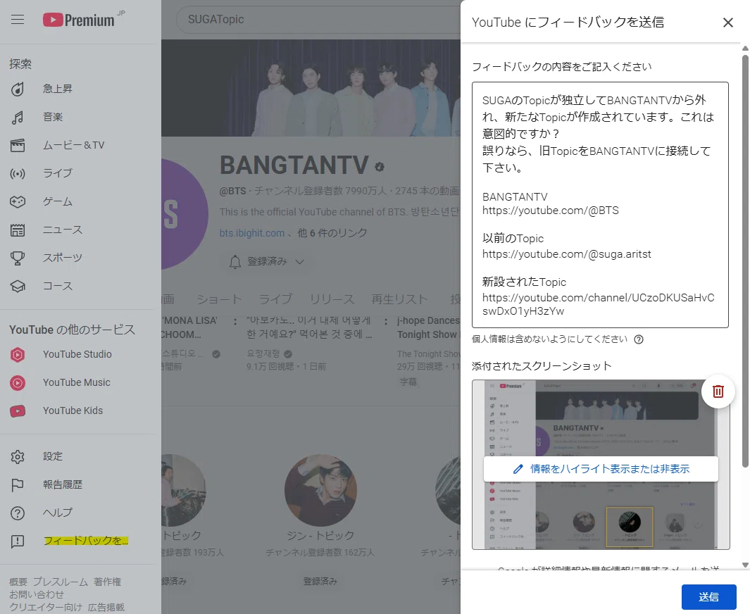750x614 pixels.
Task: Open Sports (スポーツ) trophy icon
Action: click(x=18, y=258)
